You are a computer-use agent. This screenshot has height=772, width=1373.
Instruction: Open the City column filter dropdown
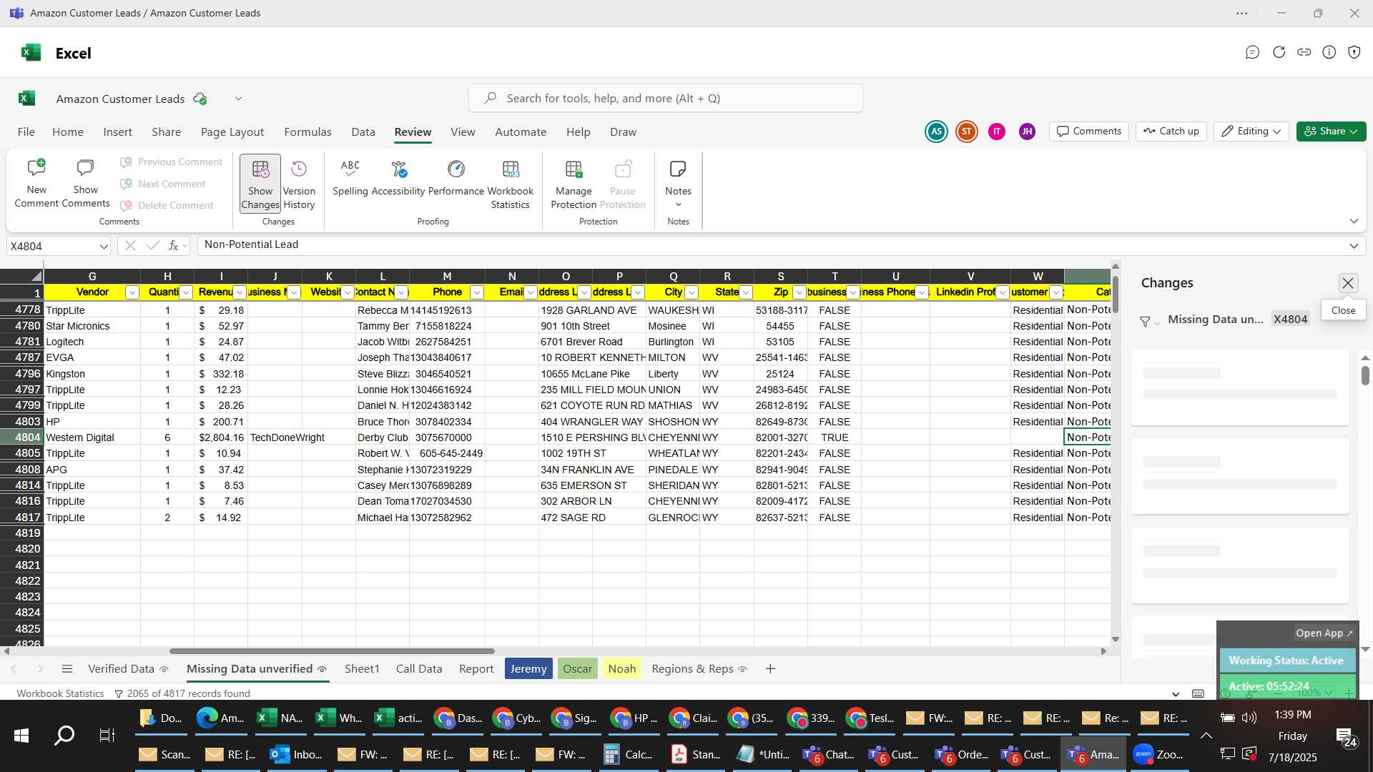(692, 292)
